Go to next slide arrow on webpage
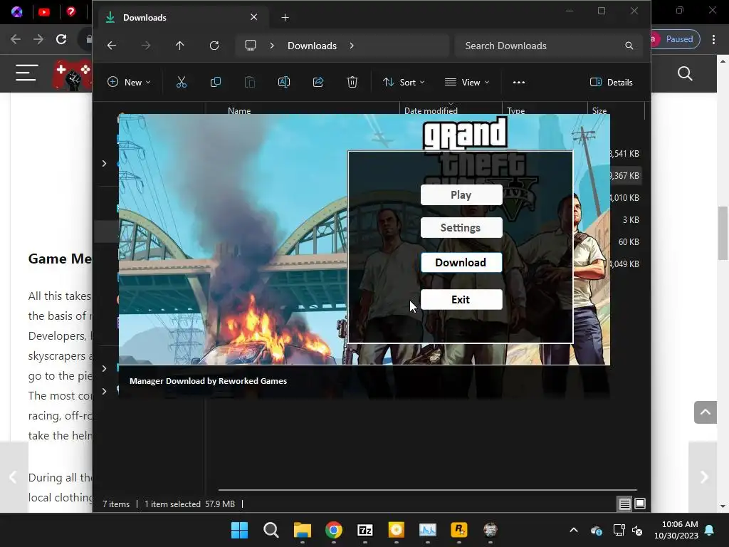 pyautogui.click(x=704, y=476)
